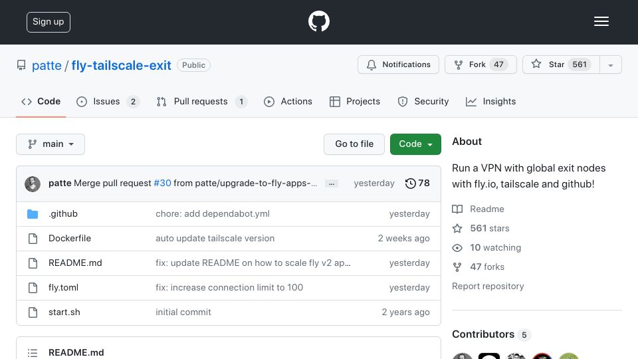638x359 pixels.
Task: Open the Actions tab
Action: point(288,101)
